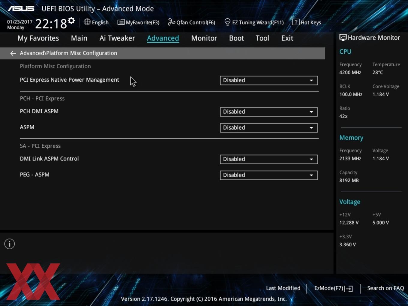408x306 pixels.
Task: Click the EzMode exit arrow icon
Action: click(349, 289)
